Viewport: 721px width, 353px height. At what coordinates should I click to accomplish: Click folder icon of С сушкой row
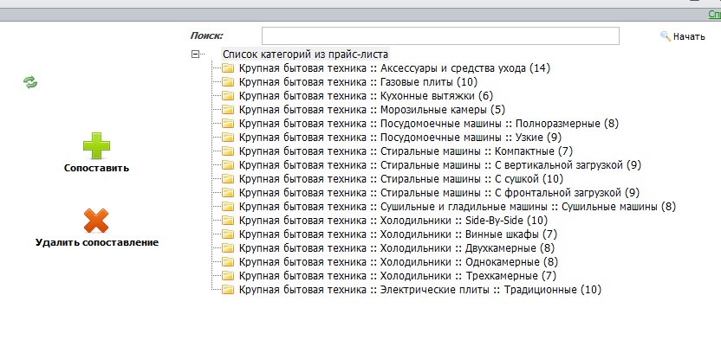(228, 179)
